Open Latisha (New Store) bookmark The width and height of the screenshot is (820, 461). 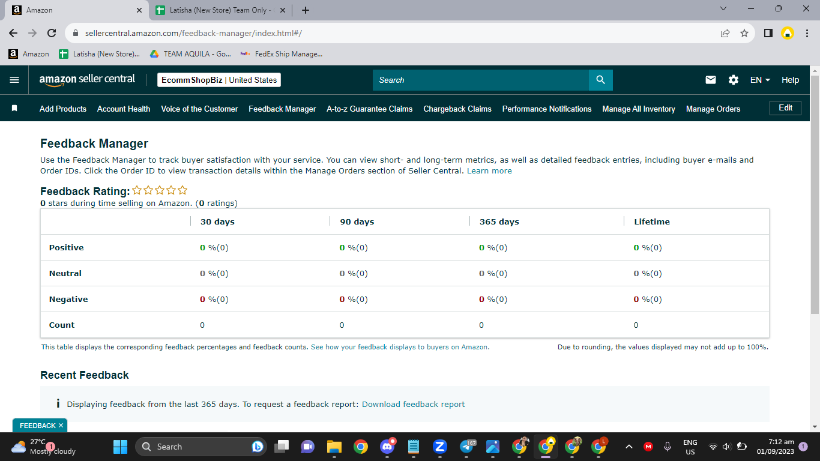[x=100, y=53]
